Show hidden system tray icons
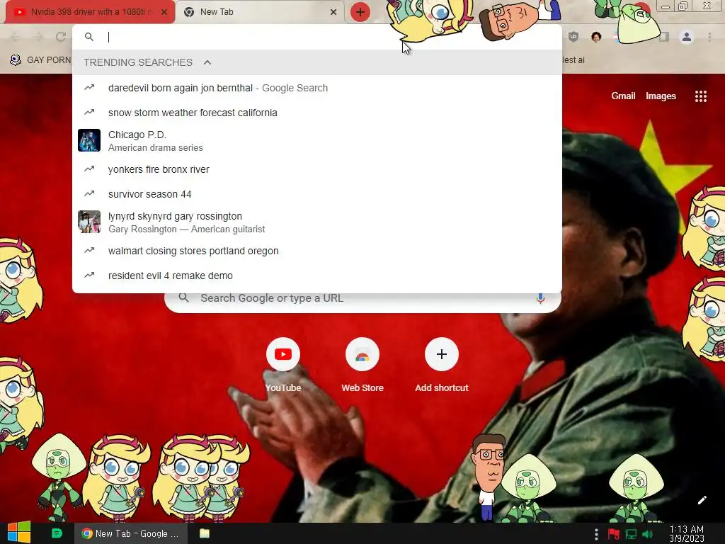Screen dimensions: 725x544 point(596,534)
